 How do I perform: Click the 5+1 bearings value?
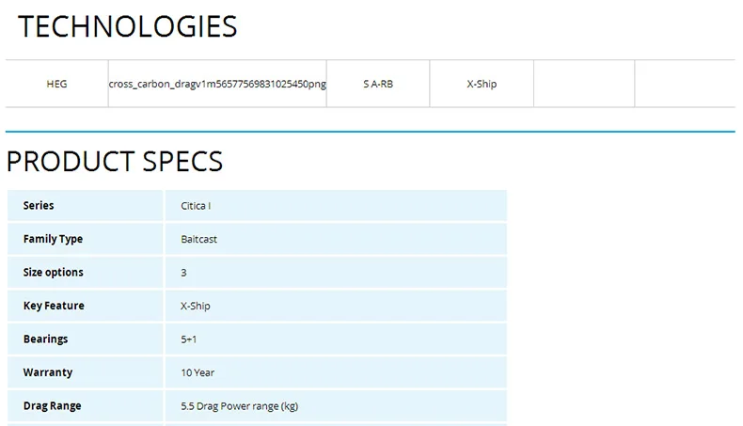189,339
